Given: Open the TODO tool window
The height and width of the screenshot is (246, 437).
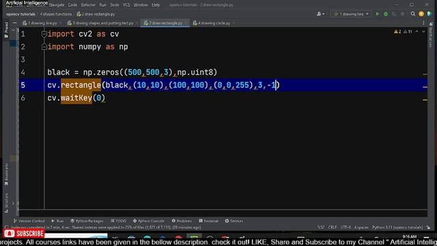Looking at the screenshot, I should [118, 221].
